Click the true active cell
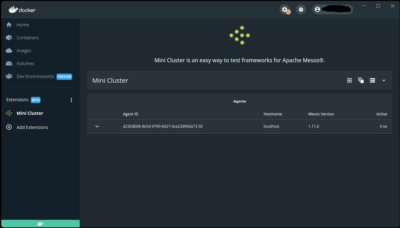 (x=383, y=126)
